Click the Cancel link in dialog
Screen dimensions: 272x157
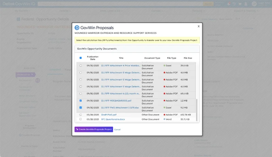click(117, 129)
